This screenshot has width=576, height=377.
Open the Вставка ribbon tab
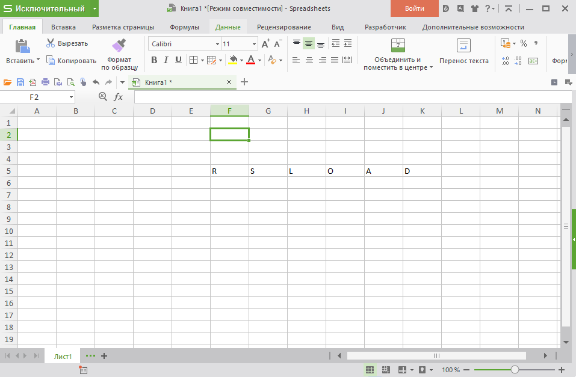pyautogui.click(x=63, y=27)
